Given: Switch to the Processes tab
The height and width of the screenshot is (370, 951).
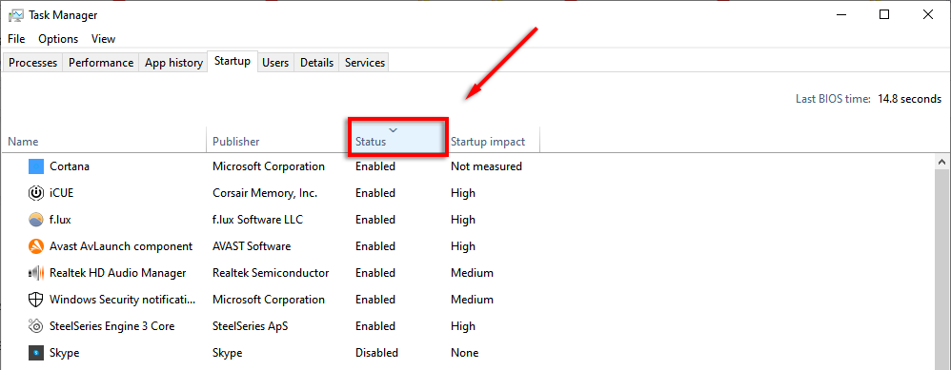Looking at the screenshot, I should (x=32, y=63).
